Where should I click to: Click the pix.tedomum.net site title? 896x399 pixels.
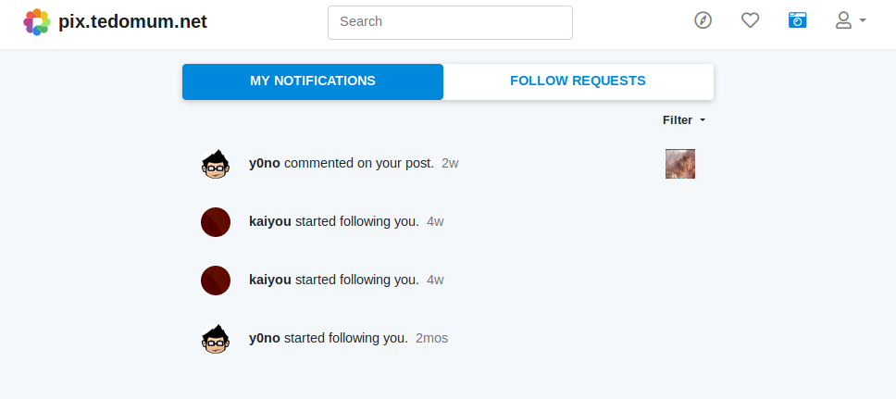[x=132, y=21]
